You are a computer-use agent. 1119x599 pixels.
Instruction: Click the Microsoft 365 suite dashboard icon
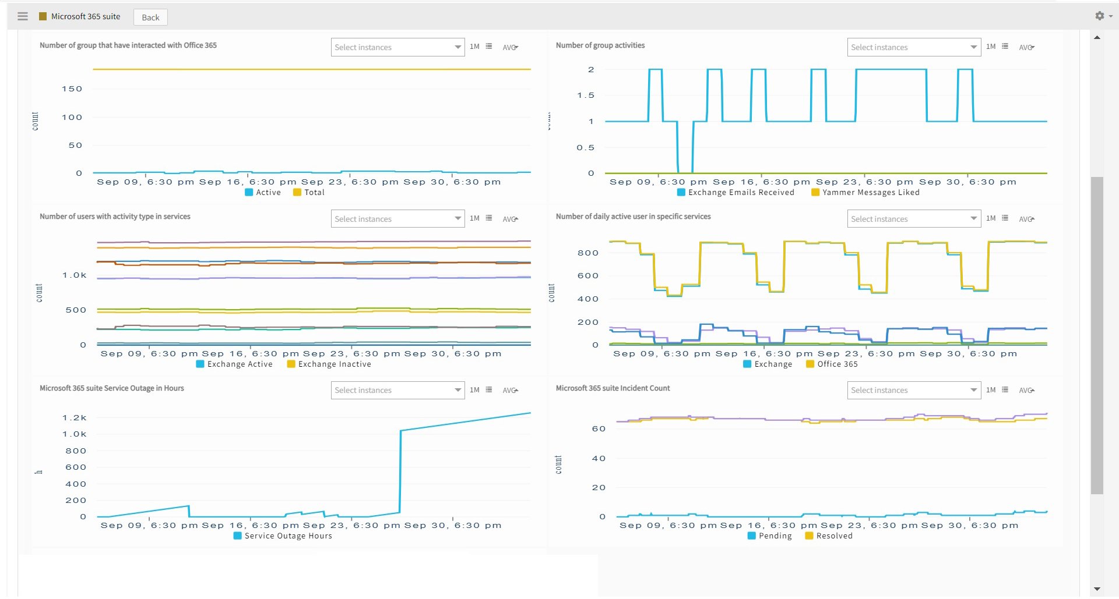tap(43, 17)
